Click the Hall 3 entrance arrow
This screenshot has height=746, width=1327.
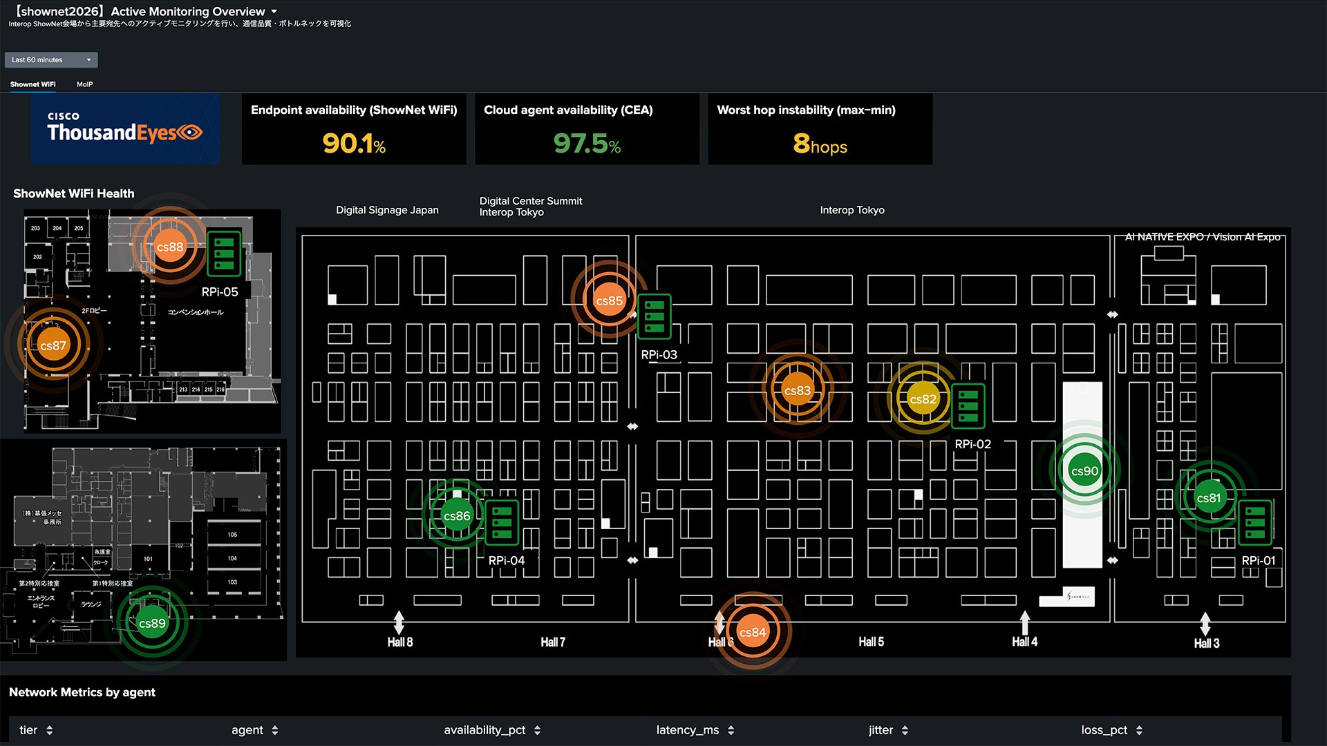click(x=1205, y=624)
